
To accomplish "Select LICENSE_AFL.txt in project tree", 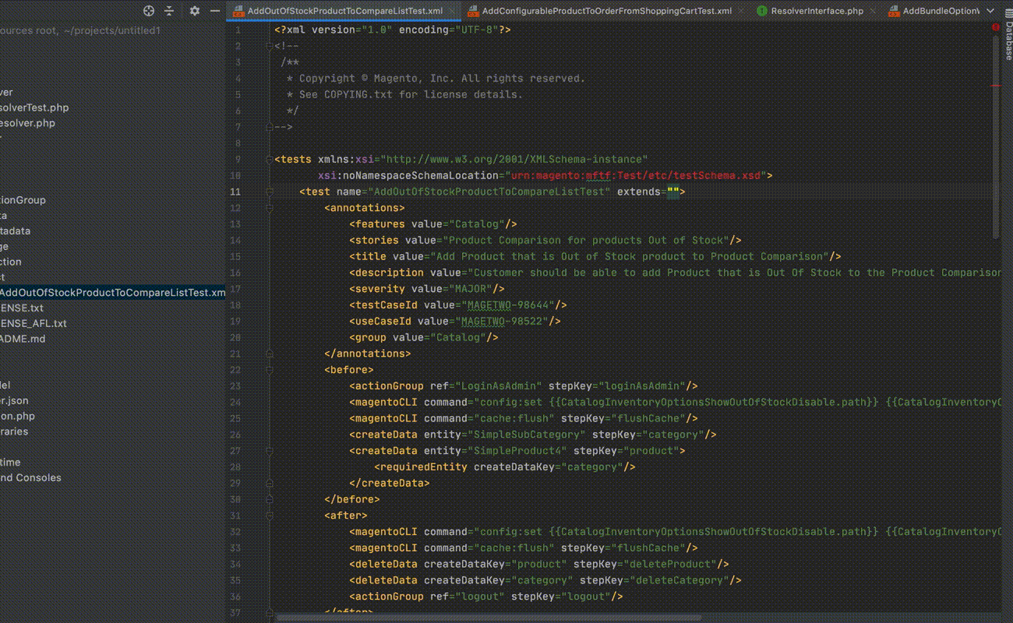I will click(33, 323).
